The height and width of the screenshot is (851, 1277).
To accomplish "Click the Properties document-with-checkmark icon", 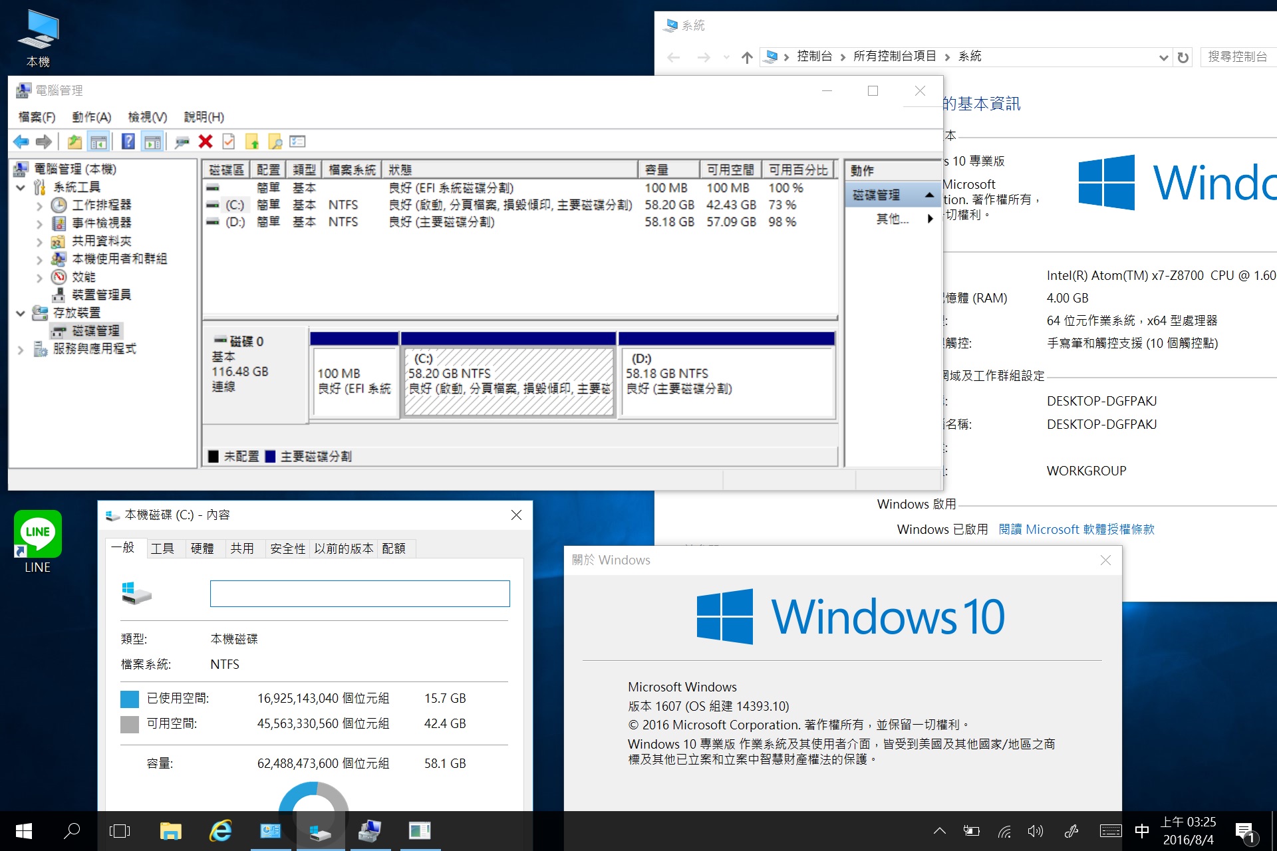I will pos(228,142).
